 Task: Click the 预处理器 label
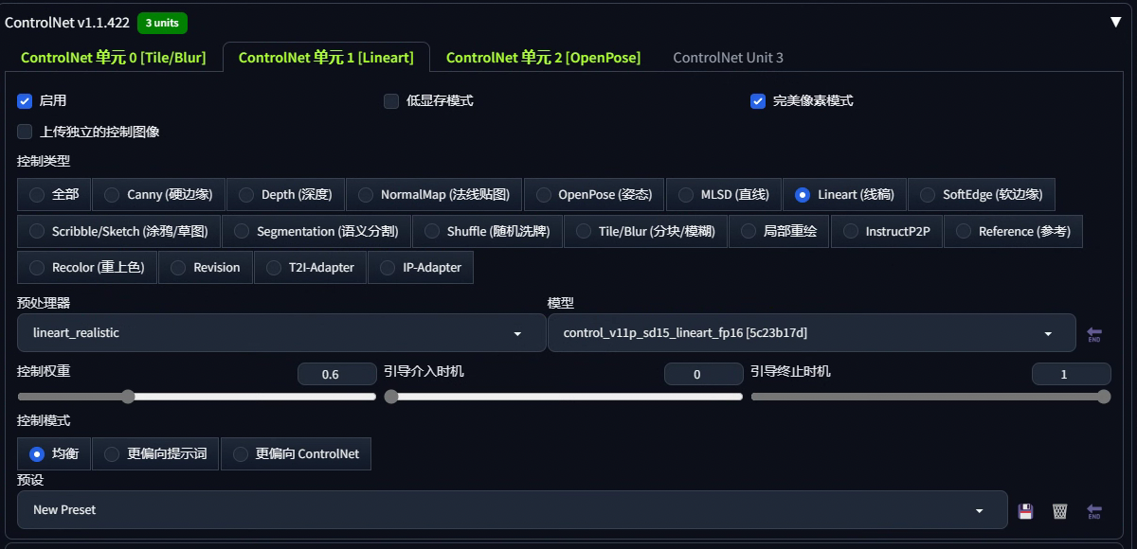pos(44,303)
